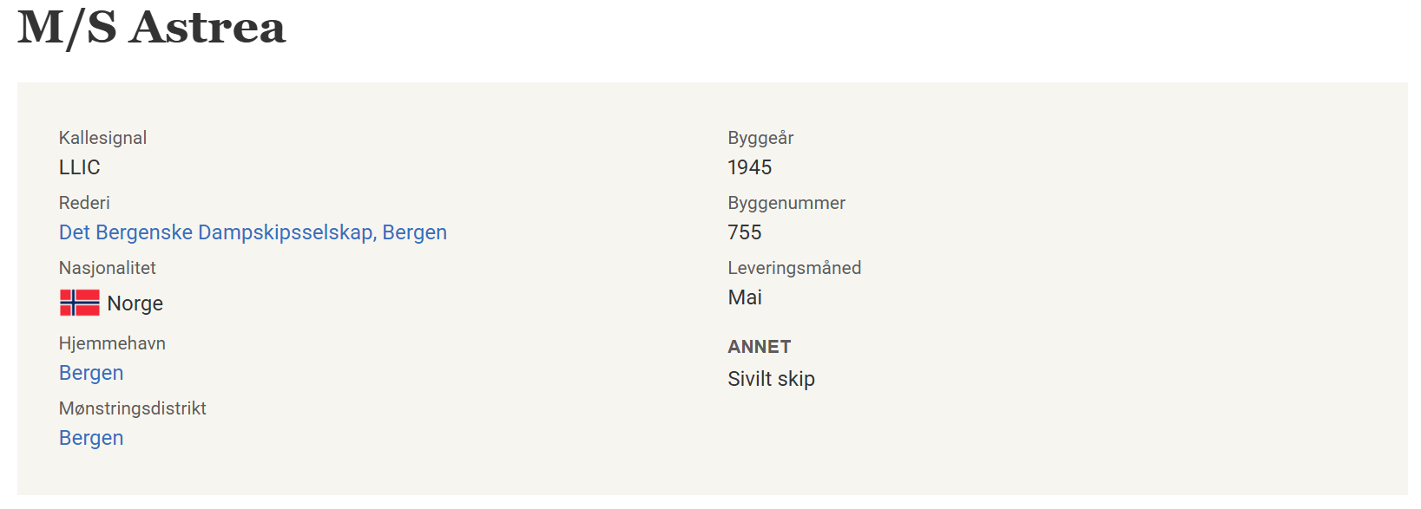Click the delivery month value Mai
1421x509 pixels.
(x=745, y=297)
